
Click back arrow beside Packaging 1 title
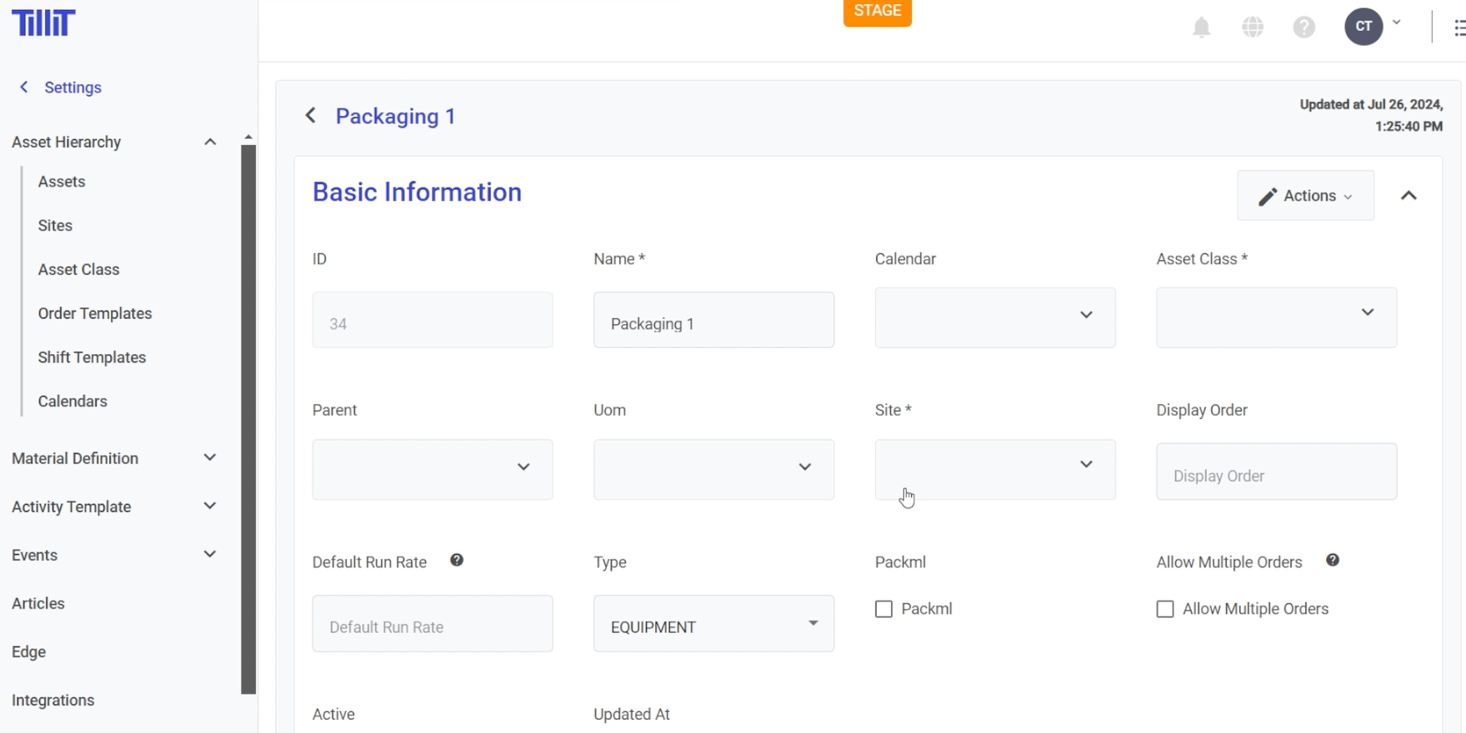point(310,116)
